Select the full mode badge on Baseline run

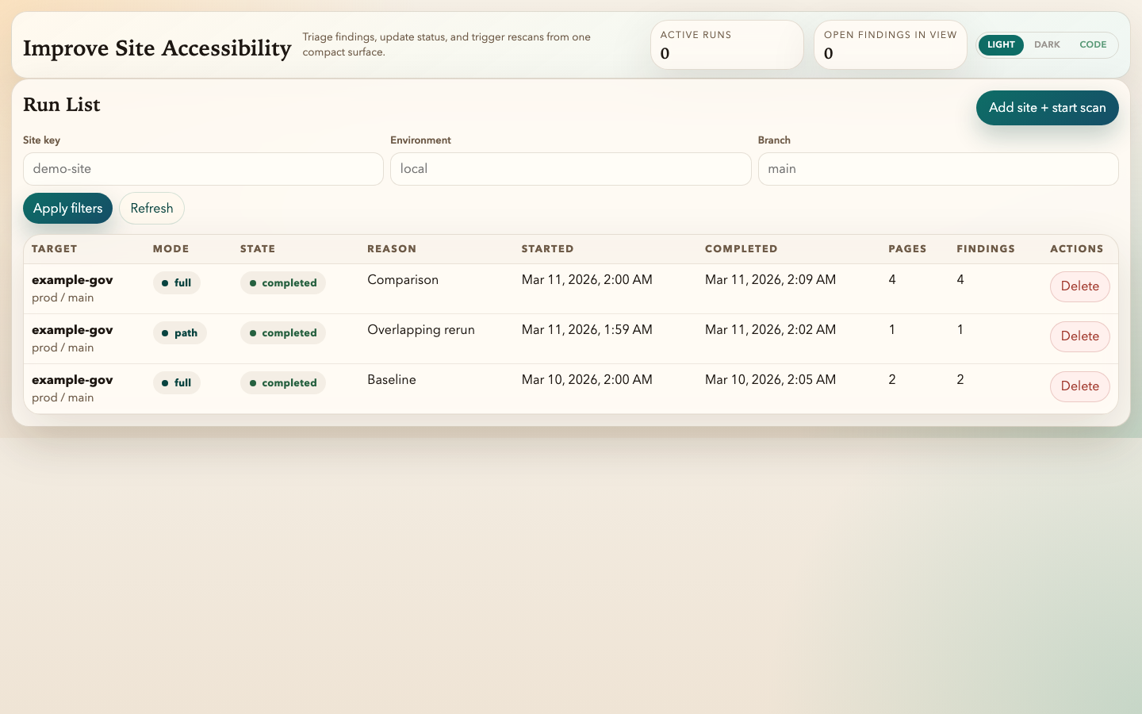click(176, 382)
